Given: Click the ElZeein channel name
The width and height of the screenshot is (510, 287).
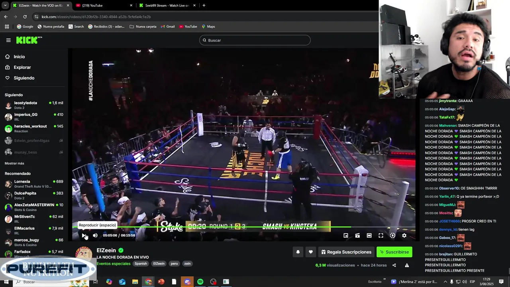Looking at the screenshot, I should pos(106,250).
